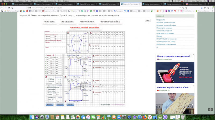Open the Firefox Инструменты menu
Screen dimensions: 215x120
click(51, 1)
